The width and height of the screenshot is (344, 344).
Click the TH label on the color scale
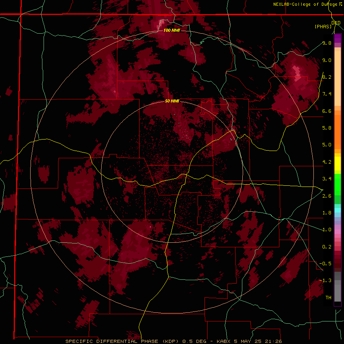coord(328,298)
